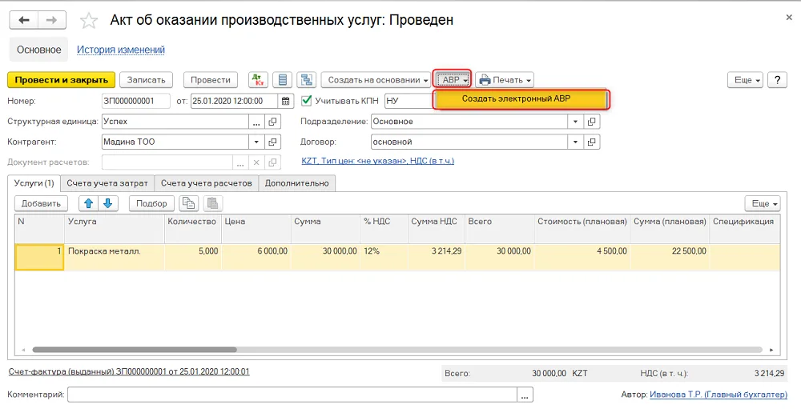The width and height of the screenshot is (801, 409).
Task: Expand the Договор dropdown arrow
Action: point(575,142)
